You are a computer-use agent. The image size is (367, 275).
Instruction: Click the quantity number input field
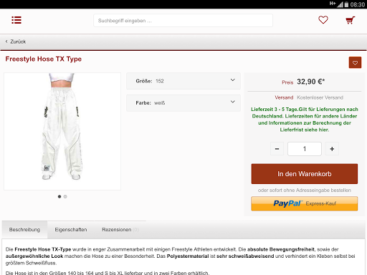point(305,149)
